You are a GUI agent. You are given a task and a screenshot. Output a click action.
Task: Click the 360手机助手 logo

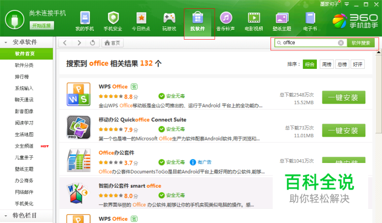pyautogui.click(x=355, y=21)
